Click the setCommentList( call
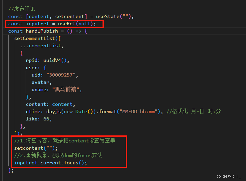Image resolution: width=246 pixels, height=181 pixels. click(36, 38)
